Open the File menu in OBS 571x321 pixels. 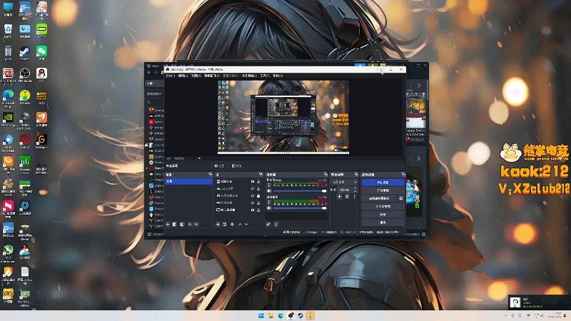pyautogui.click(x=171, y=76)
